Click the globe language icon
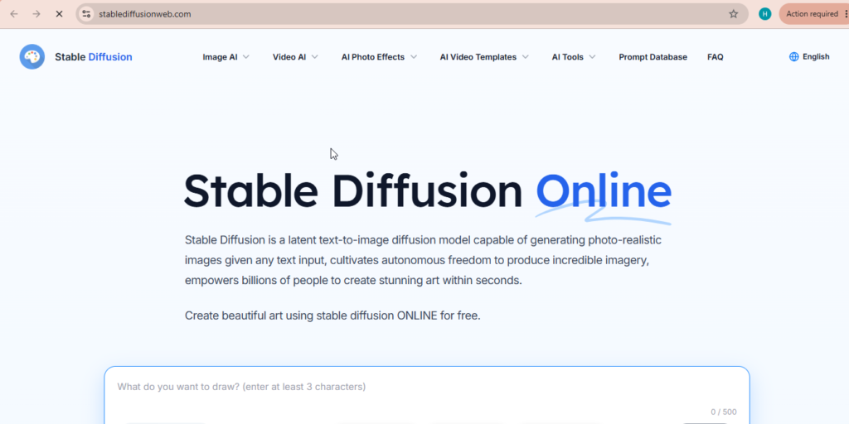 coord(793,57)
